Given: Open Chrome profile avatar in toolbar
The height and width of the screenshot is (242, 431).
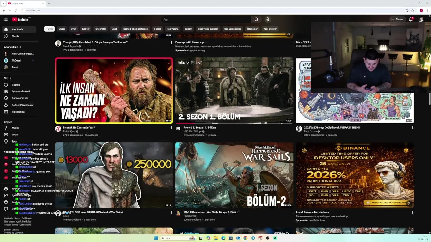Looking at the screenshot, I should [421, 10].
